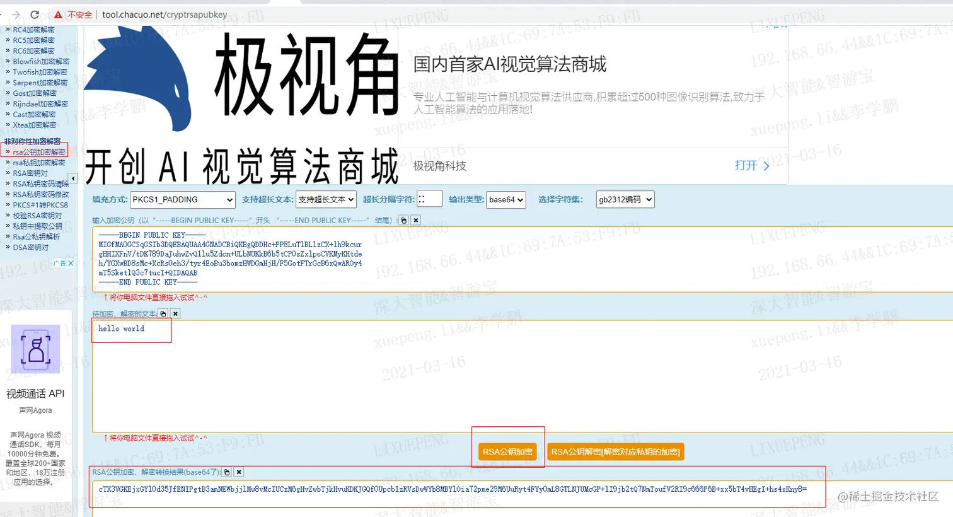Open RSA私钥密码修改 link
The image size is (953, 517).
tap(41, 194)
